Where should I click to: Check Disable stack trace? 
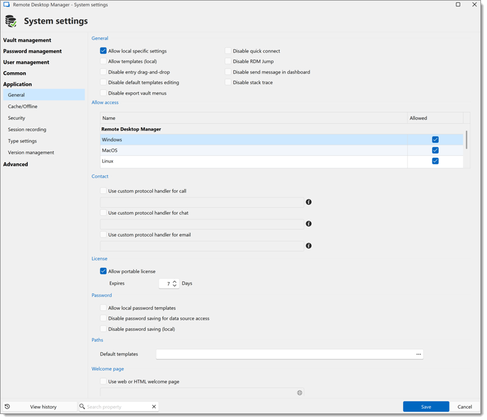tap(228, 82)
